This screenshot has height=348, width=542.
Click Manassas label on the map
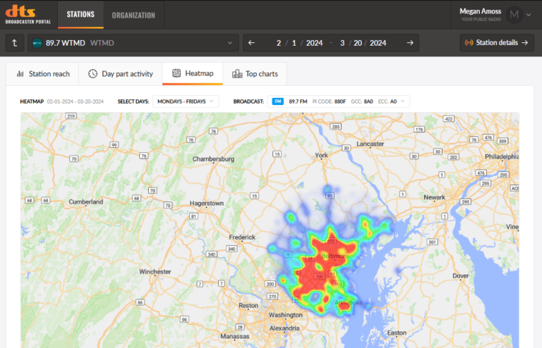(235, 336)
